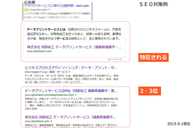Open featured snippet link 株式会社 阿部紙工 データプリントサービス
The width and height of the screenshot is (193, 128).
[74, 47]
